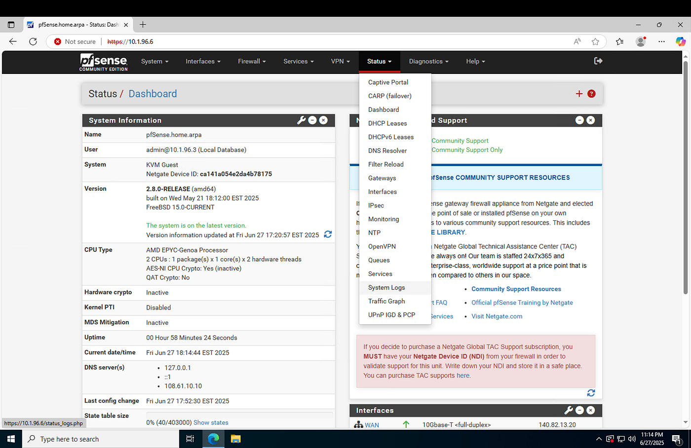
Task: Select DHCP Leases from Status menu
Action: pyautogui.click(x=395, y=123)
